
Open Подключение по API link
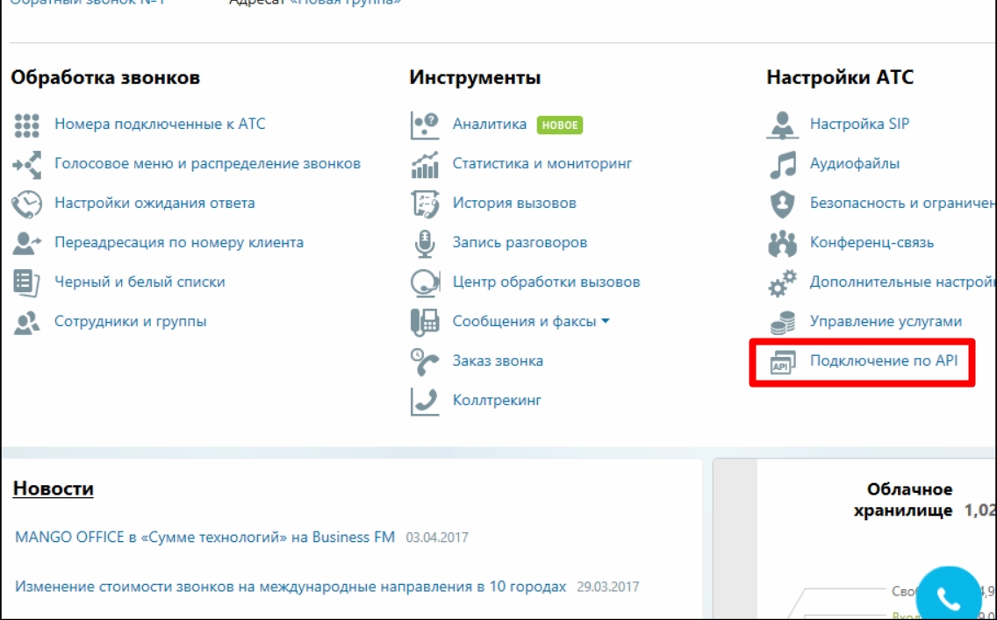(884, 360)
